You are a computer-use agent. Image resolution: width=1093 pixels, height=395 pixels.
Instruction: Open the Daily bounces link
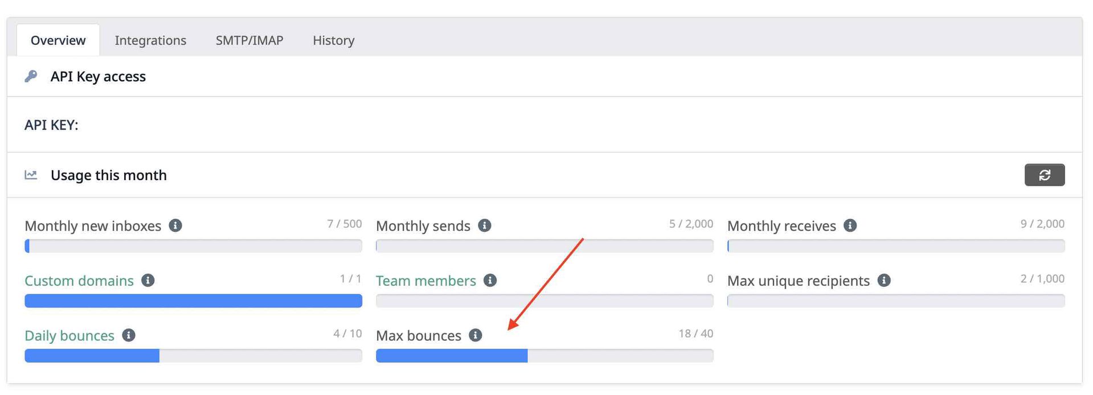pyautogui.click(x=69, y=336)
